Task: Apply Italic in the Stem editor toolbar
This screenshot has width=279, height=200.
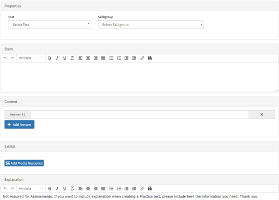Action: pyautogui.click(x=57, y=58)
